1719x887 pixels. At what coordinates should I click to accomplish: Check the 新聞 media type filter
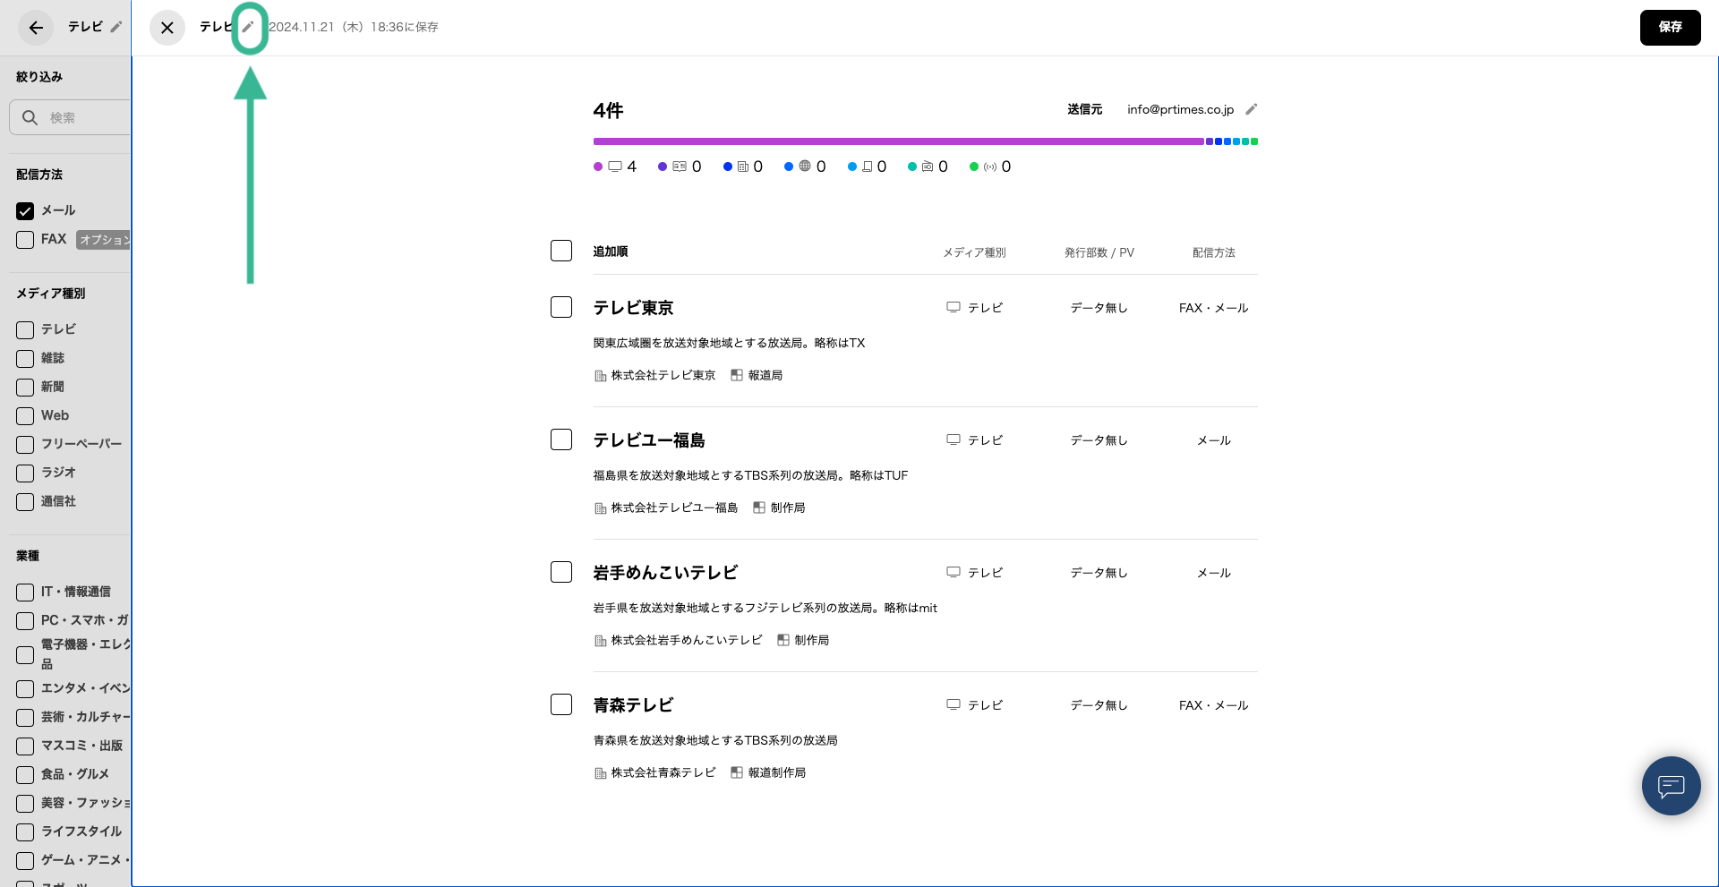click(25, 388)
